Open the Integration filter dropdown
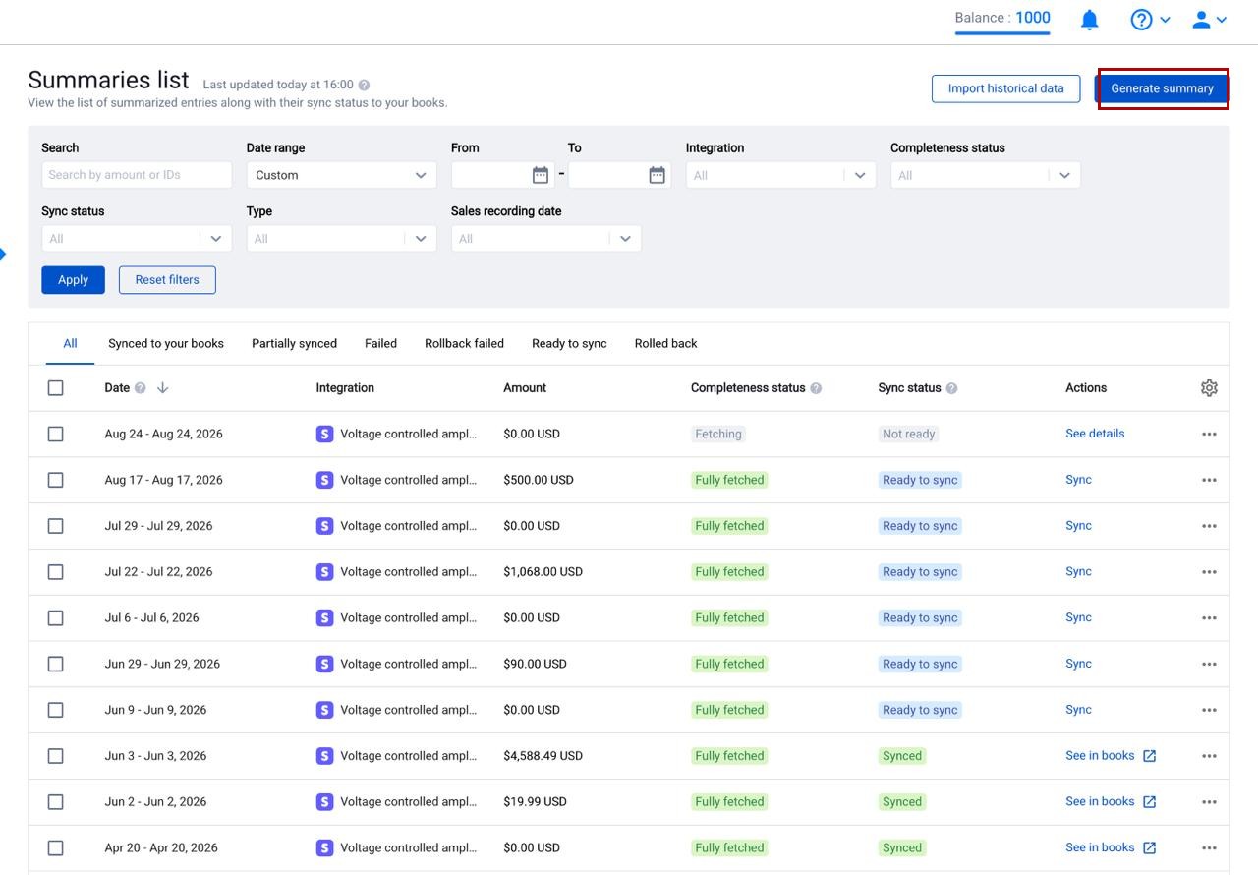 pos(780,175)
